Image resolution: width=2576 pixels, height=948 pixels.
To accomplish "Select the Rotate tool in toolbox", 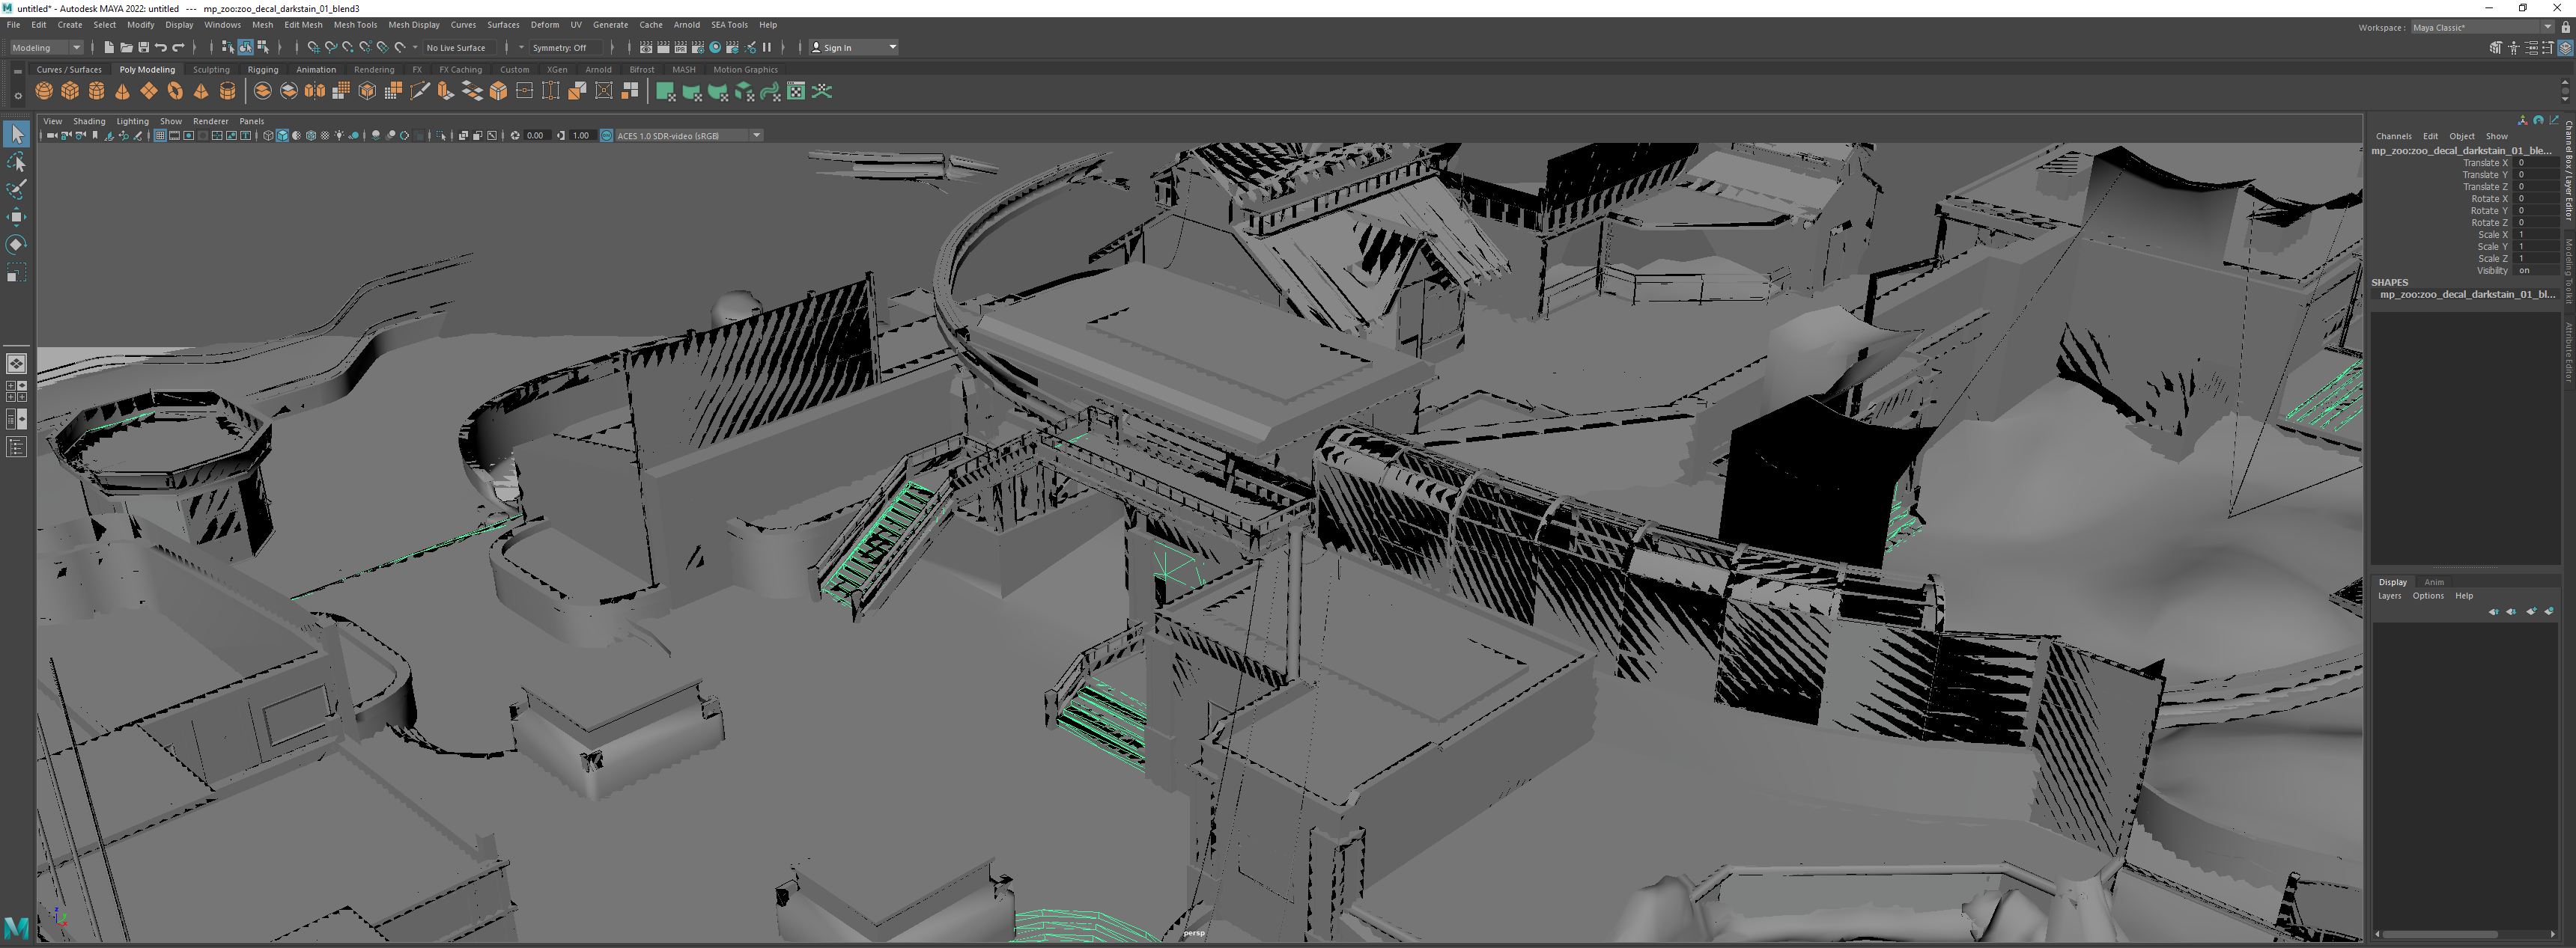I will (x=16, y=245).
